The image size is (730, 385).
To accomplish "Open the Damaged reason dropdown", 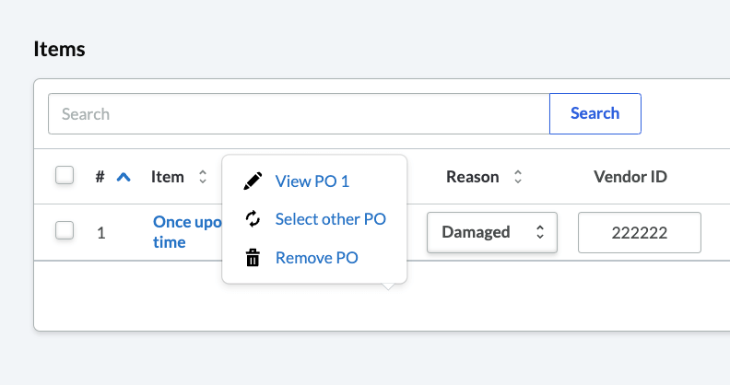I will [491, 232].
